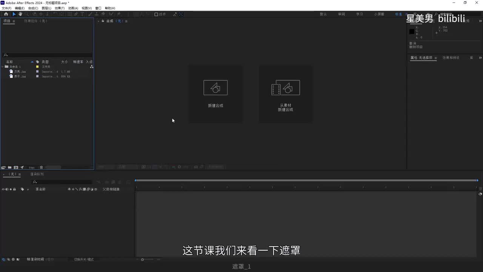483x272 pixels.
Task: Click Project panel search field
Action: tap(47, 55)
